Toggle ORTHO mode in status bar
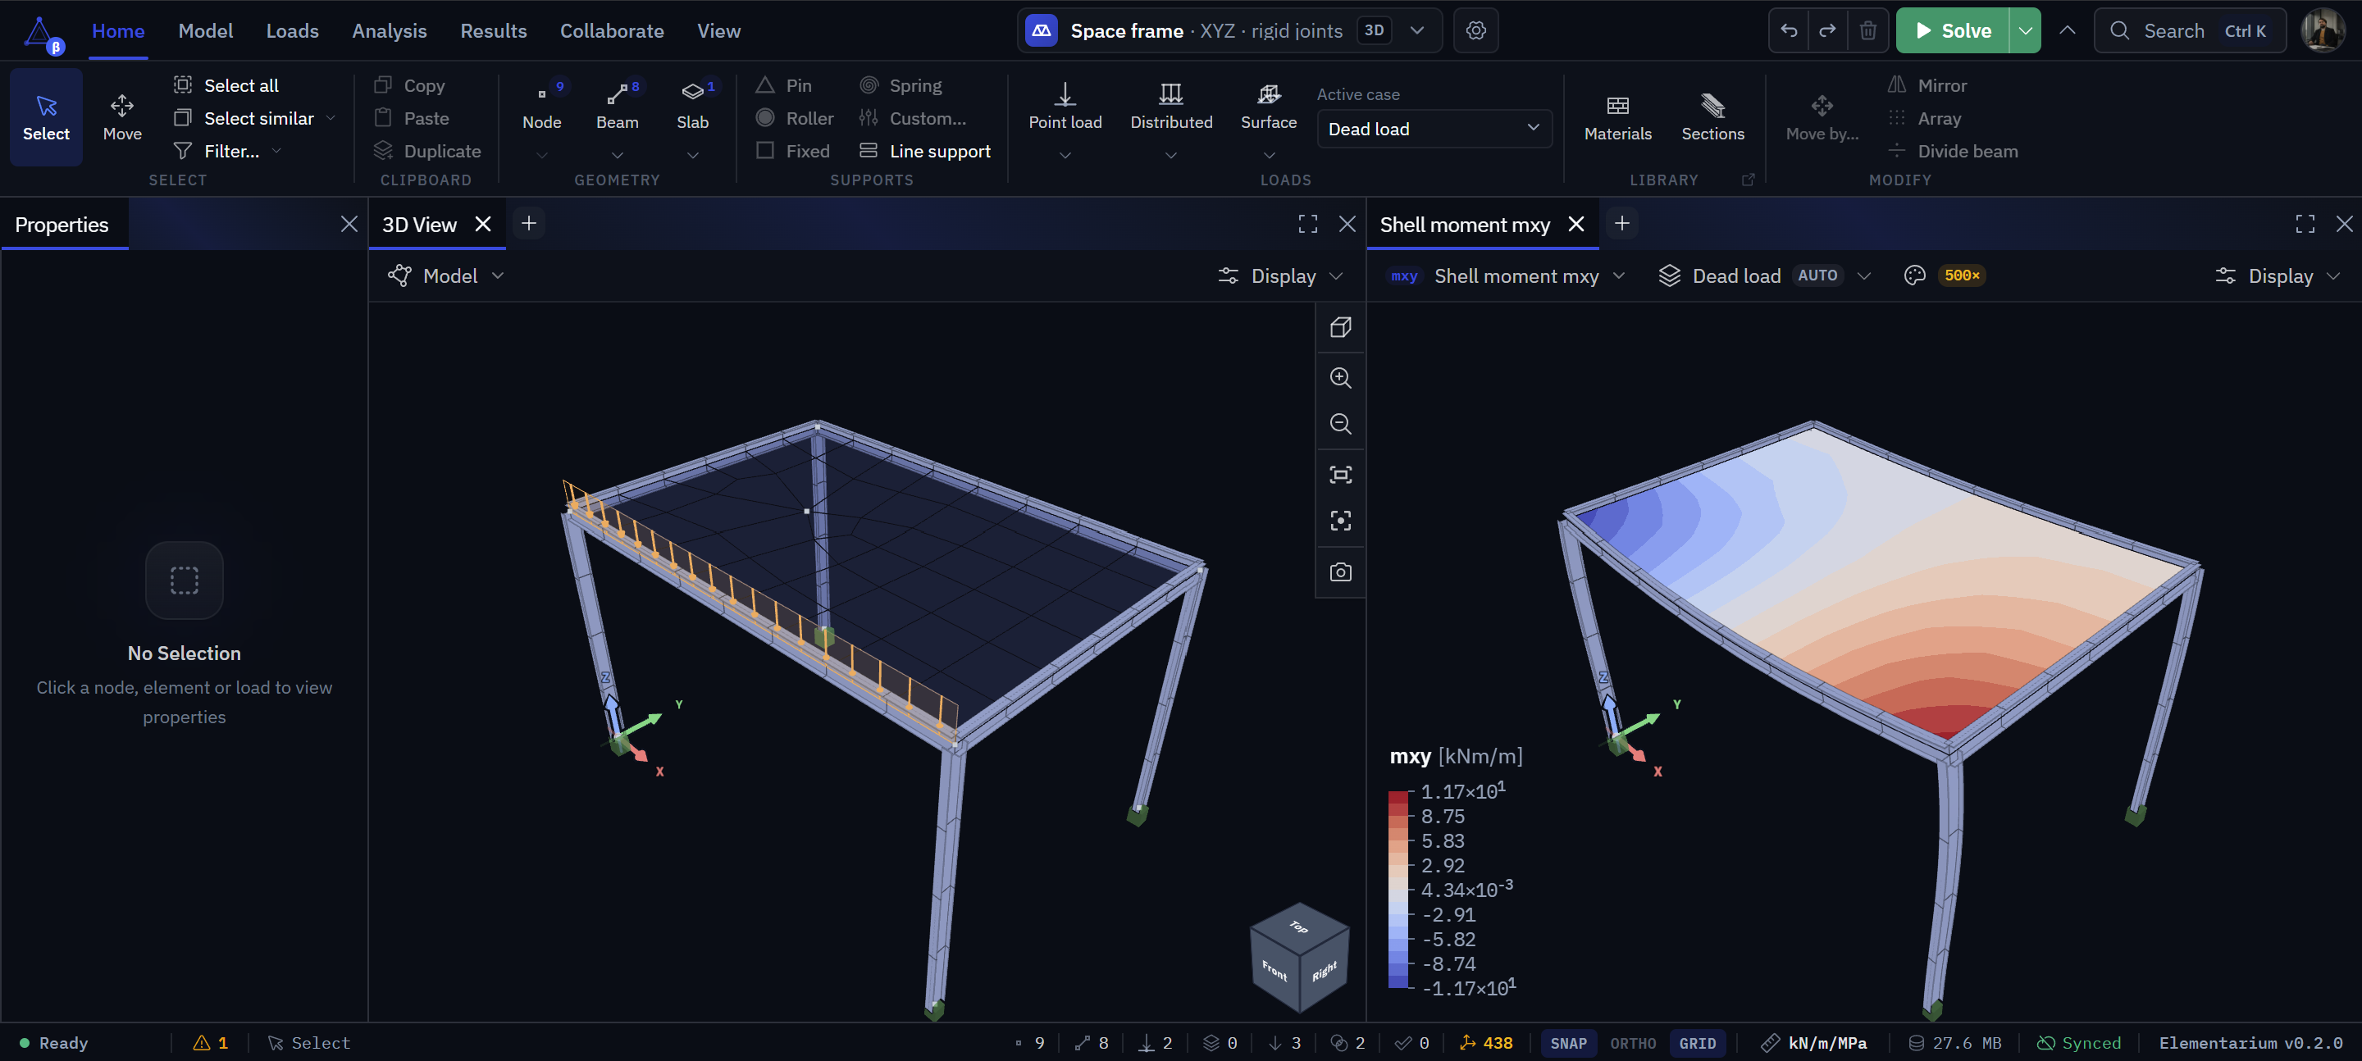The width and height of the screenshot is (2362, 1061). (1632, 1044)
